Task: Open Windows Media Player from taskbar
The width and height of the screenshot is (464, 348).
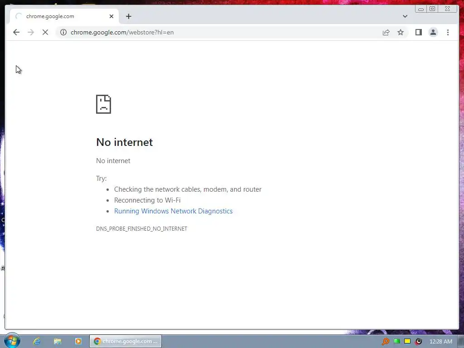Action: pyautogui.click(x=78, y=341)
